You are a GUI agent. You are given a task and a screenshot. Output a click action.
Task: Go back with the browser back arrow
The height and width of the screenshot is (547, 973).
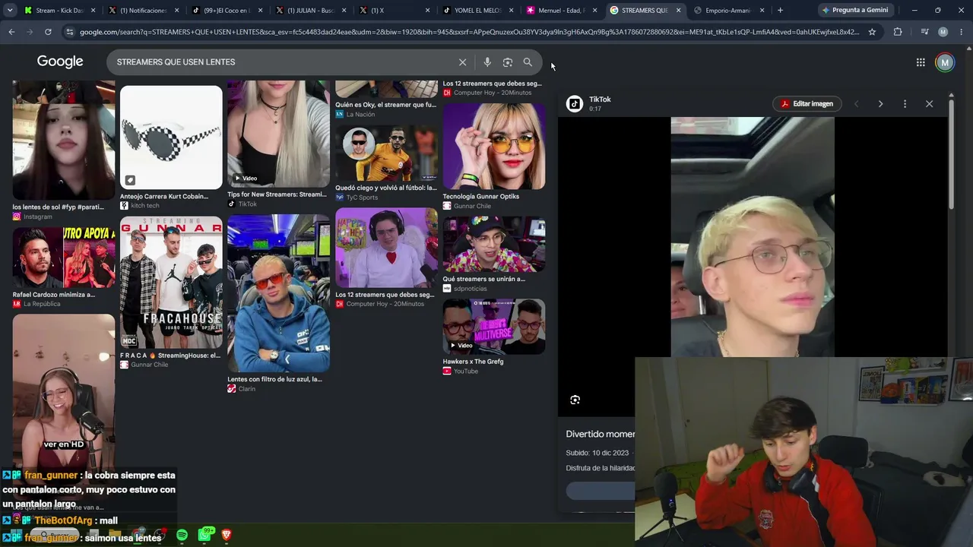11,32
